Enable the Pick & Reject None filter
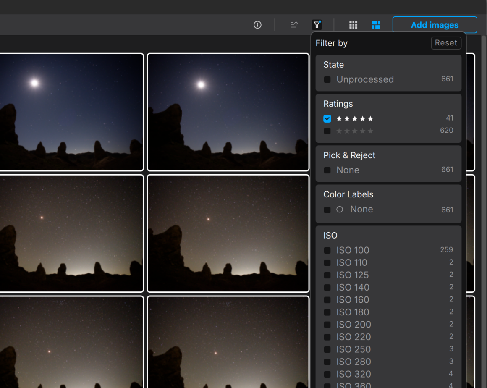Image resolution: width=487 pixels, height=388 pixels. pyautogui.click(x=327, y=170)
